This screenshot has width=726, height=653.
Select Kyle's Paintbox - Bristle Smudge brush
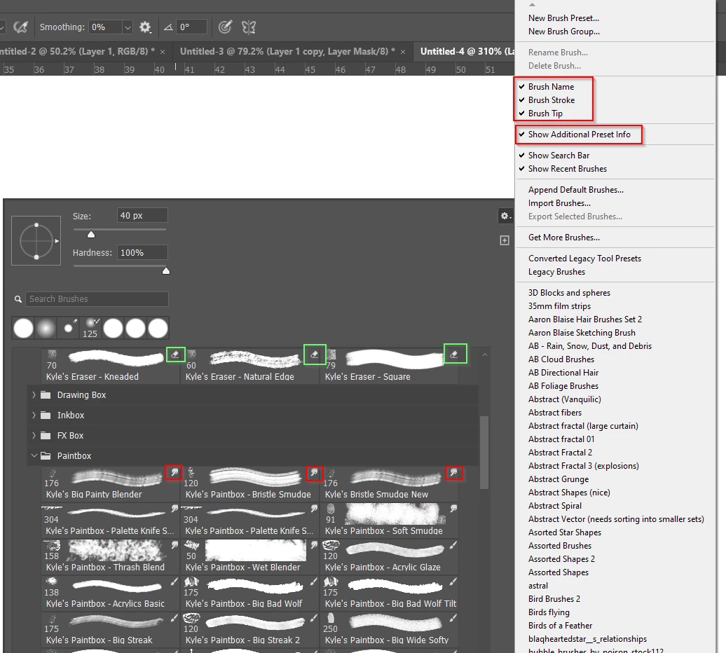[x=249, y=483]
